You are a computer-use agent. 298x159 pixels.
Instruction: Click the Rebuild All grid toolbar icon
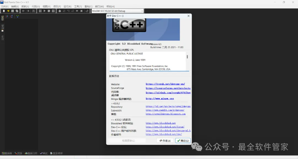53,11
